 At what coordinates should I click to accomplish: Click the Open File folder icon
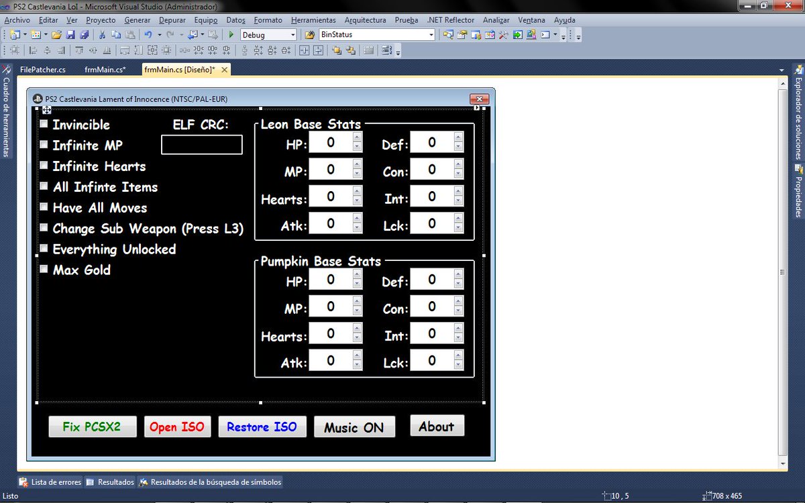[56, 34]
